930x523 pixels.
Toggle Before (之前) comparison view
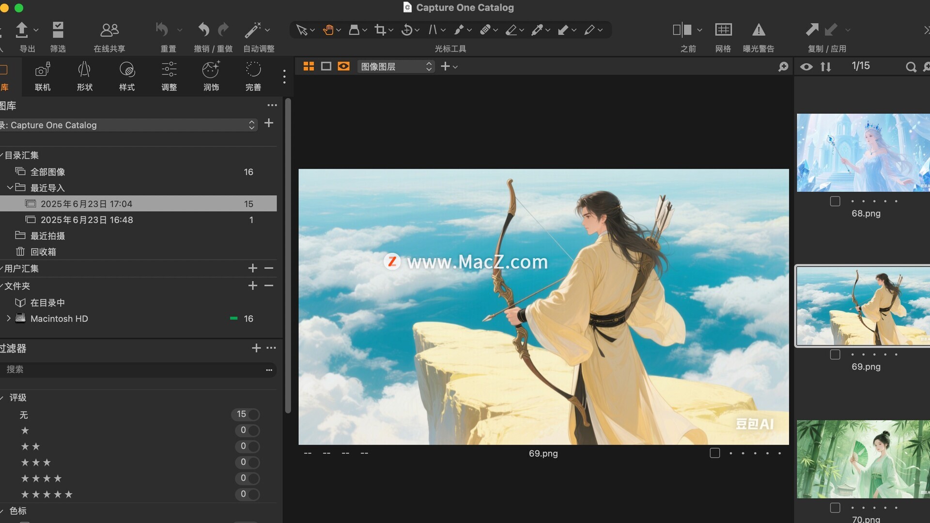click(682, 30)
